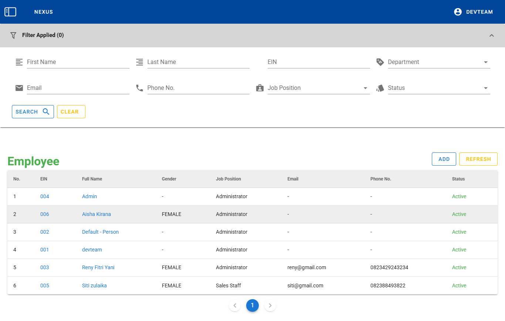Screen dimensions: 505x321
Task: Click the phone icon beside Phone No.
Action: pos(139,88)
